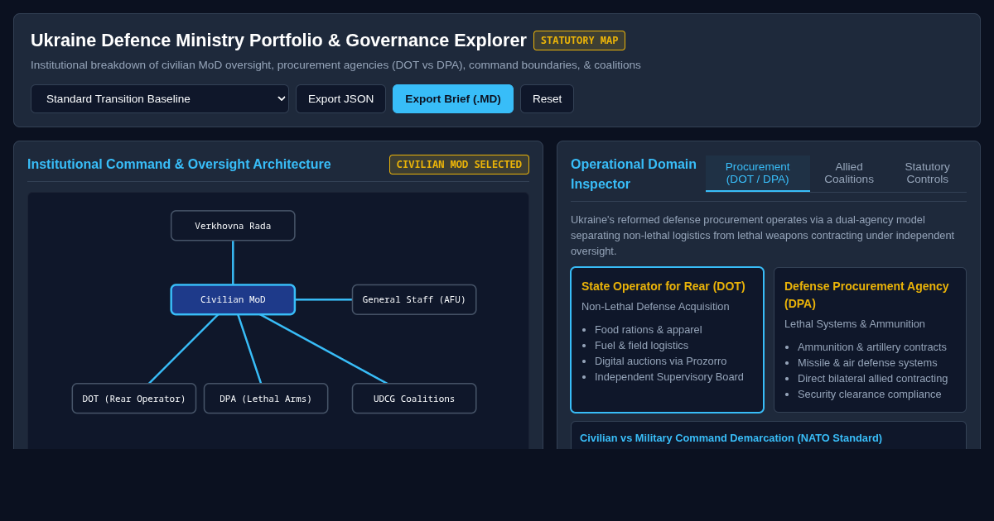The height and width of the screenshot is (521, 994).
Task: Click Export Brief (.MD) button
Action: (453, 99)
